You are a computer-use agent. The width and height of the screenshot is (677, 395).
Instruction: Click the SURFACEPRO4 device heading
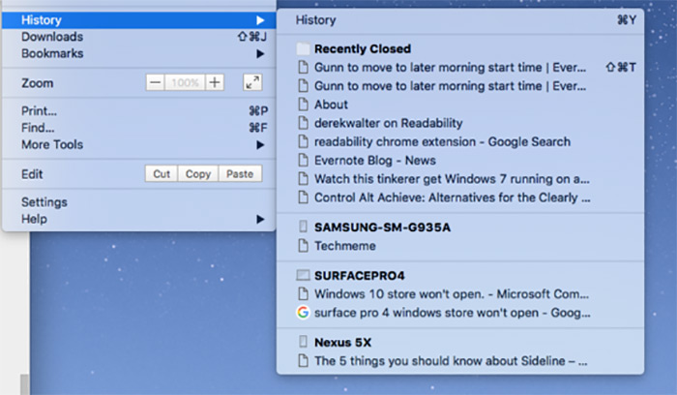tap(359, 276)
